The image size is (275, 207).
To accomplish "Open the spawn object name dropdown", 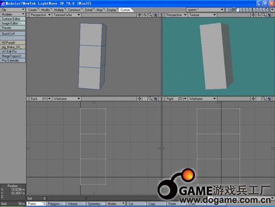I will tap(205, 10).
